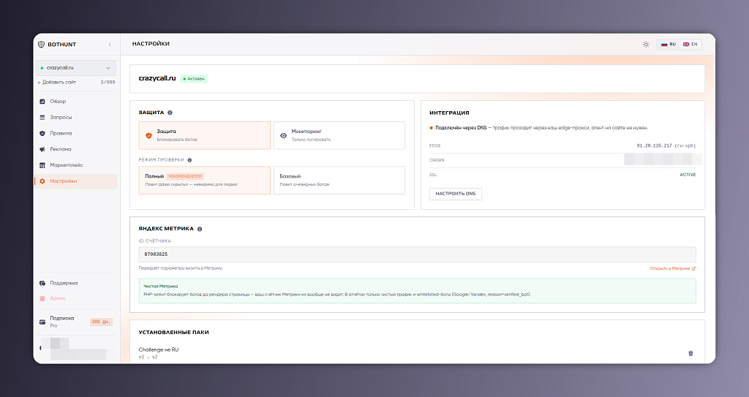Click the НАСТРОИТЬ DNS button

point(455,194)
